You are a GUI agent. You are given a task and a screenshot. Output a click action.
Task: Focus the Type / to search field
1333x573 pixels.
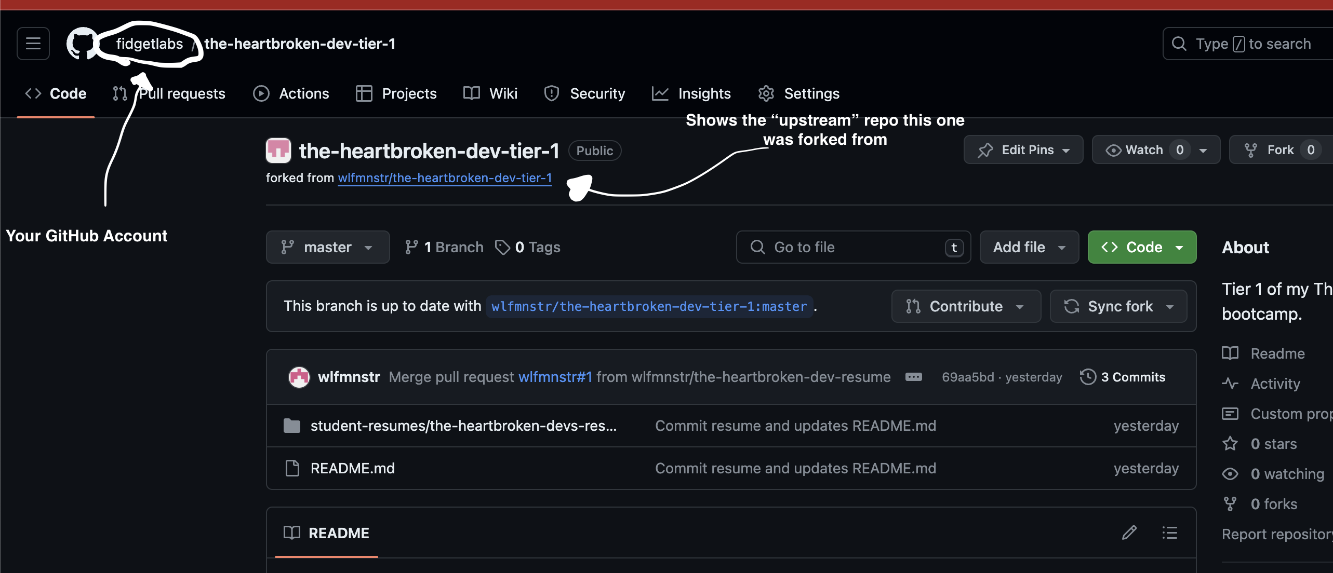(x=1248, y=44)
